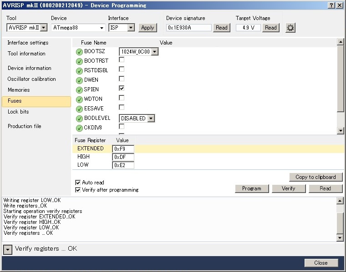Click the log panel scroll-up arrow
Viewport: 346px width, 272px height.
pyautogui.click(x=340, y=201)
